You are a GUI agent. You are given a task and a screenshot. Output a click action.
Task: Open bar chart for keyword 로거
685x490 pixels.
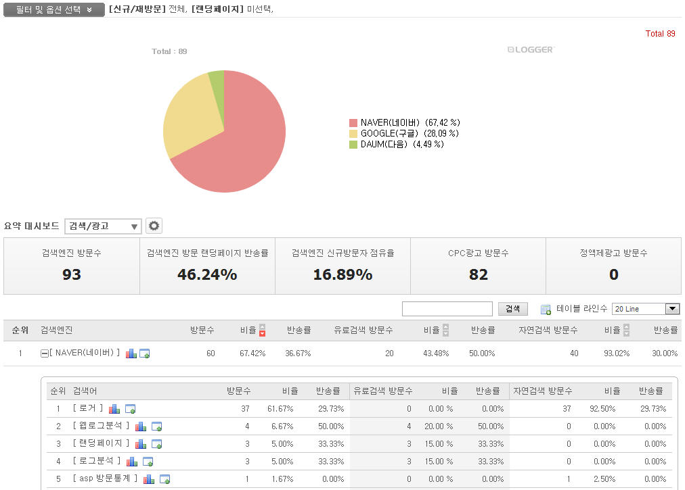(114, 409)
